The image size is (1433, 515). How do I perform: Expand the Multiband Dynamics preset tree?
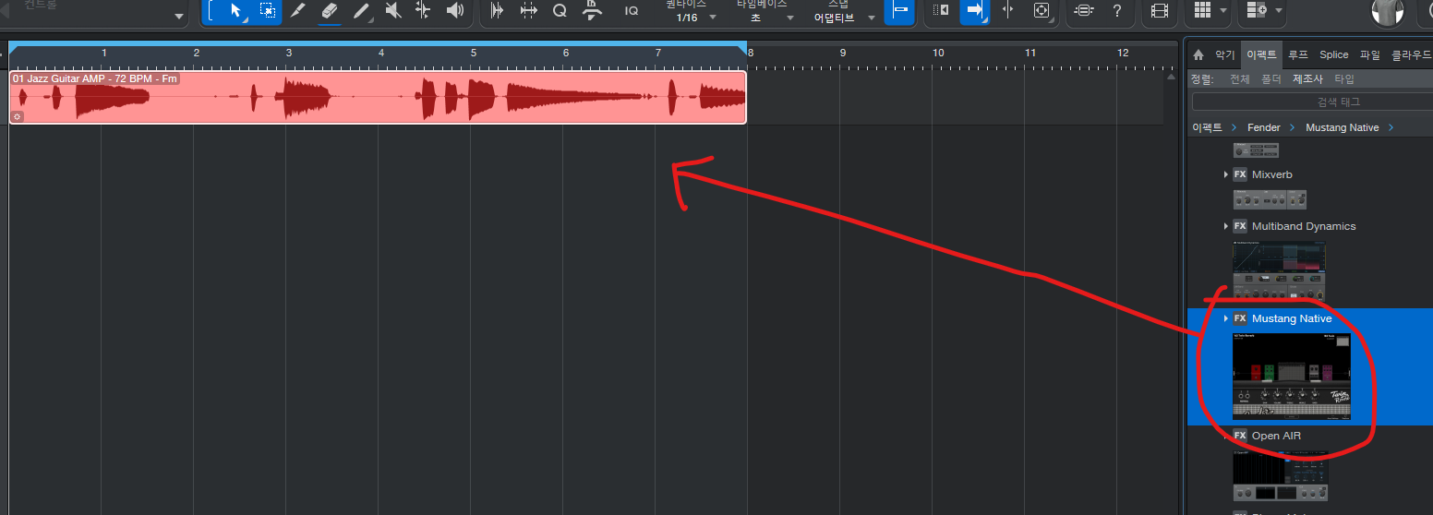1226,226
